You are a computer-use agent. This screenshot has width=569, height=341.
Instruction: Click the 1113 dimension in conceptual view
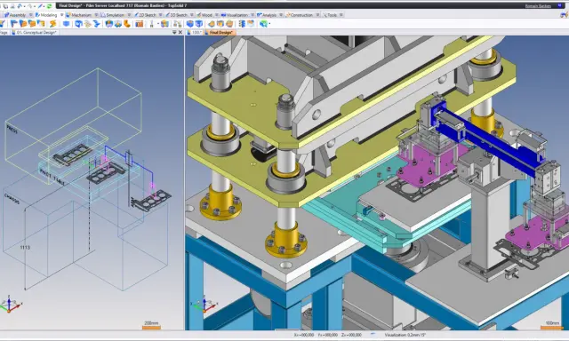pyautogui.click(x=25, y=248)
